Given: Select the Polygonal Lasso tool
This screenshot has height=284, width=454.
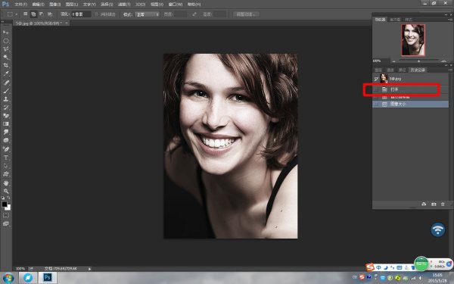Looking at the screenshot, I should 6,49.
